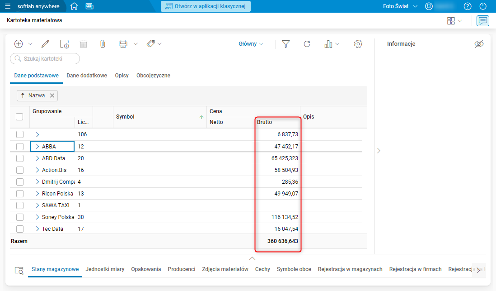The height and width of the screenshot is (291, 496).
Task: Expand the Action.Bis group
Action: pos(37,170)
